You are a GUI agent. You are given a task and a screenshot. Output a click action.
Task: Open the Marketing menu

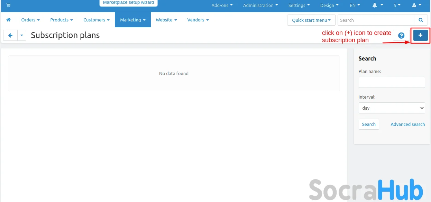132,20
